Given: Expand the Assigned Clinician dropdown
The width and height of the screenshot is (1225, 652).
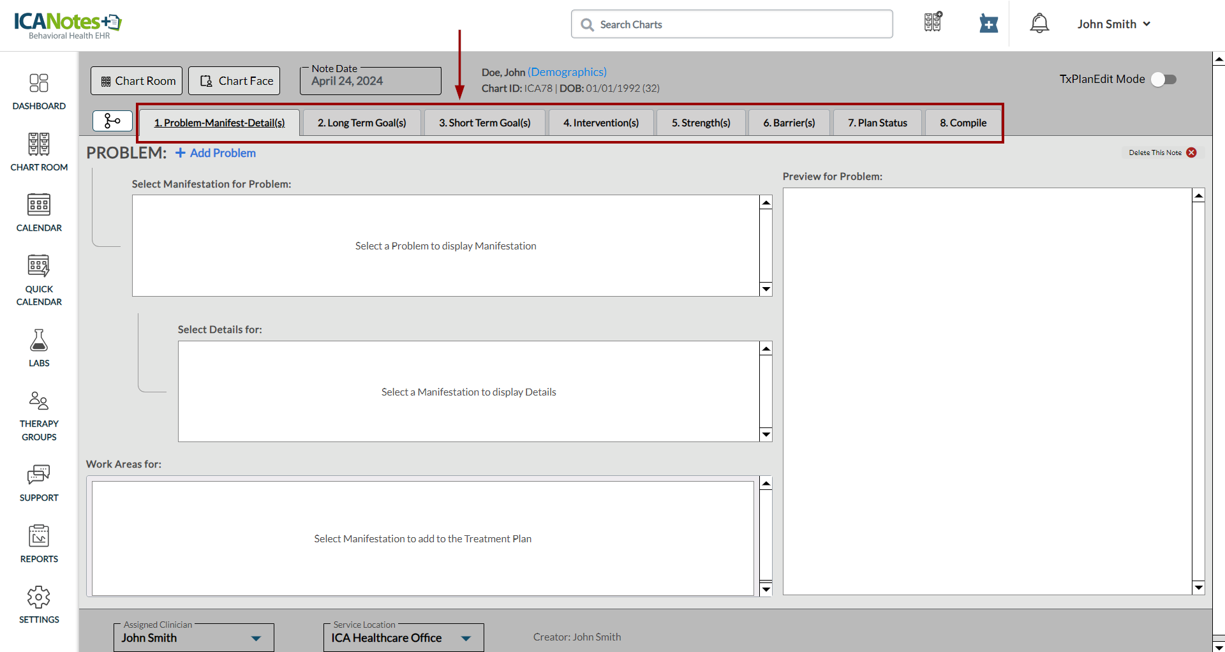Looking at the screenshot, I should [256, 638].
